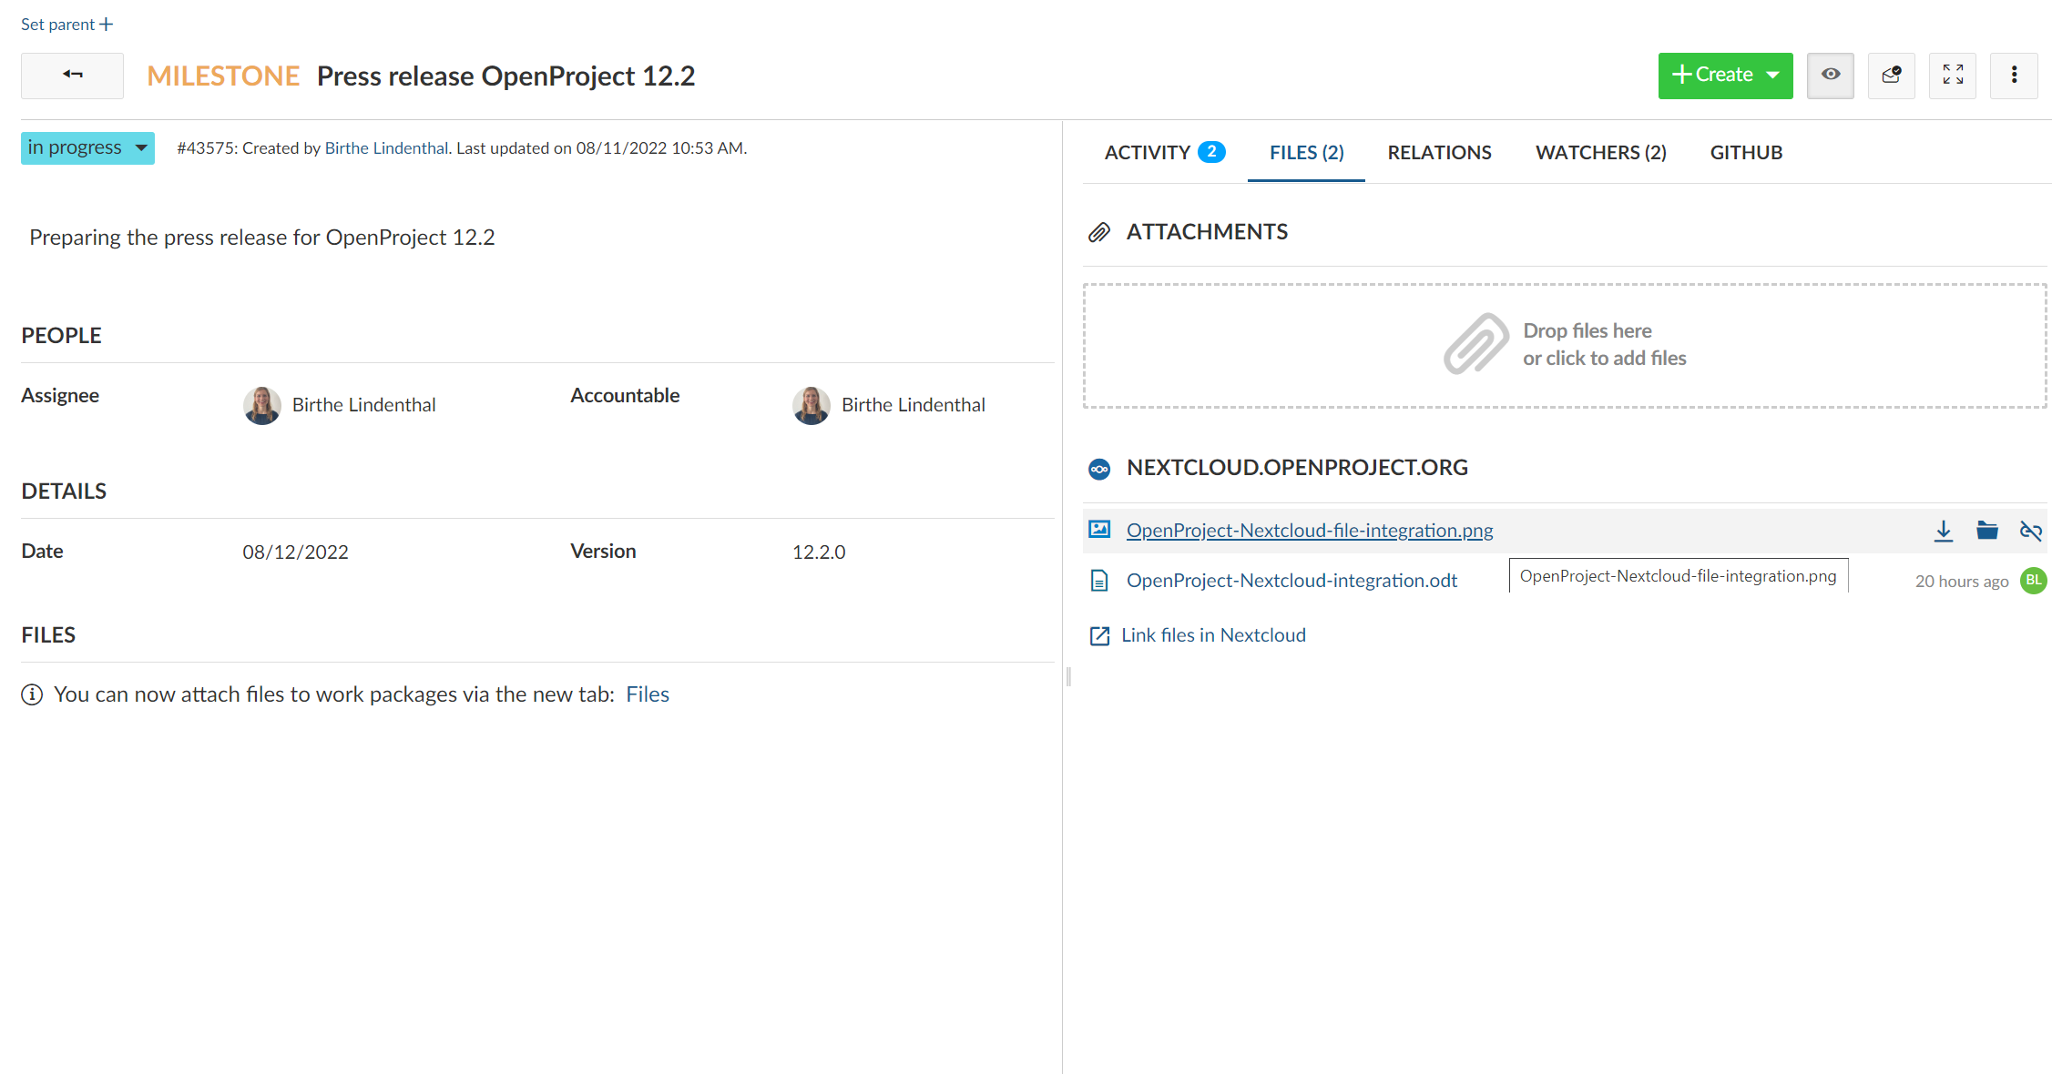This screenshot has height=1074, width=2052.
Task: Expand the green Create button dropdown arrow
Action: click(x=1773, y=76)
